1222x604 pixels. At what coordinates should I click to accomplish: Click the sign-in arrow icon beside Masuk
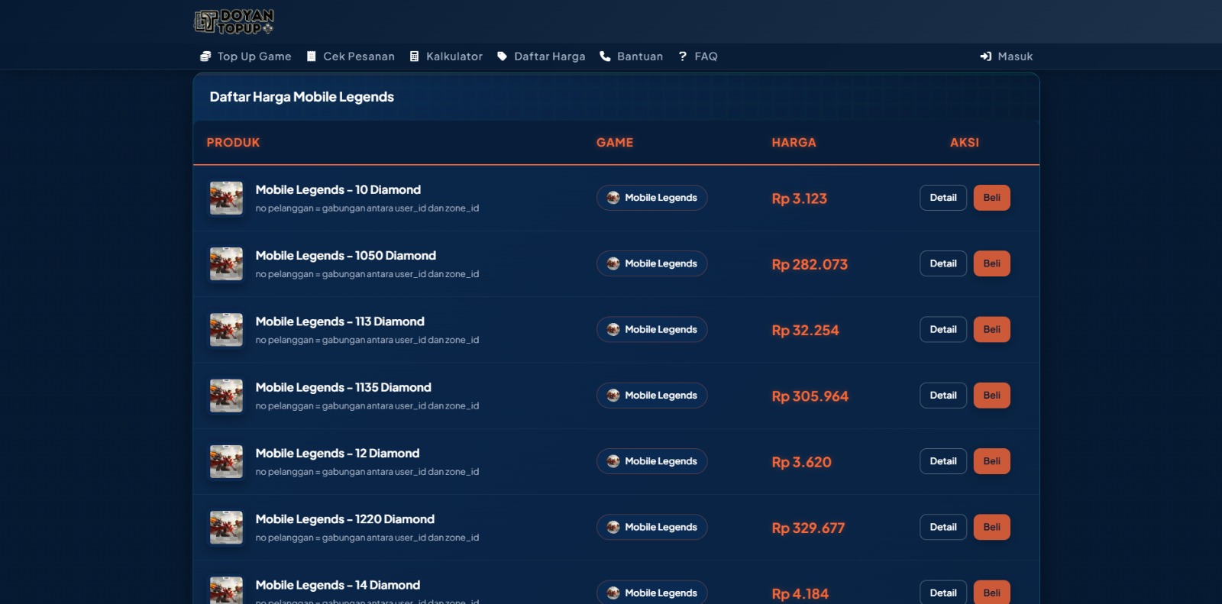click(986, 57)
